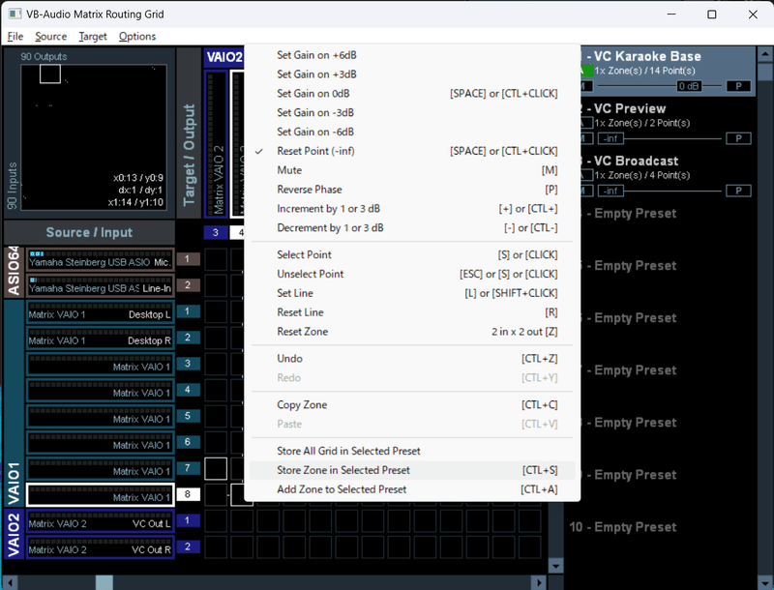Image resolution: width=774 pixels, height=590 pixels.
Task: Click the -inf gain knob of VC Preview
Action: (x=610, y=138)
